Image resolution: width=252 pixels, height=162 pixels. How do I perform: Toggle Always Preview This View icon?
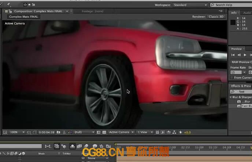coord(5,132)
